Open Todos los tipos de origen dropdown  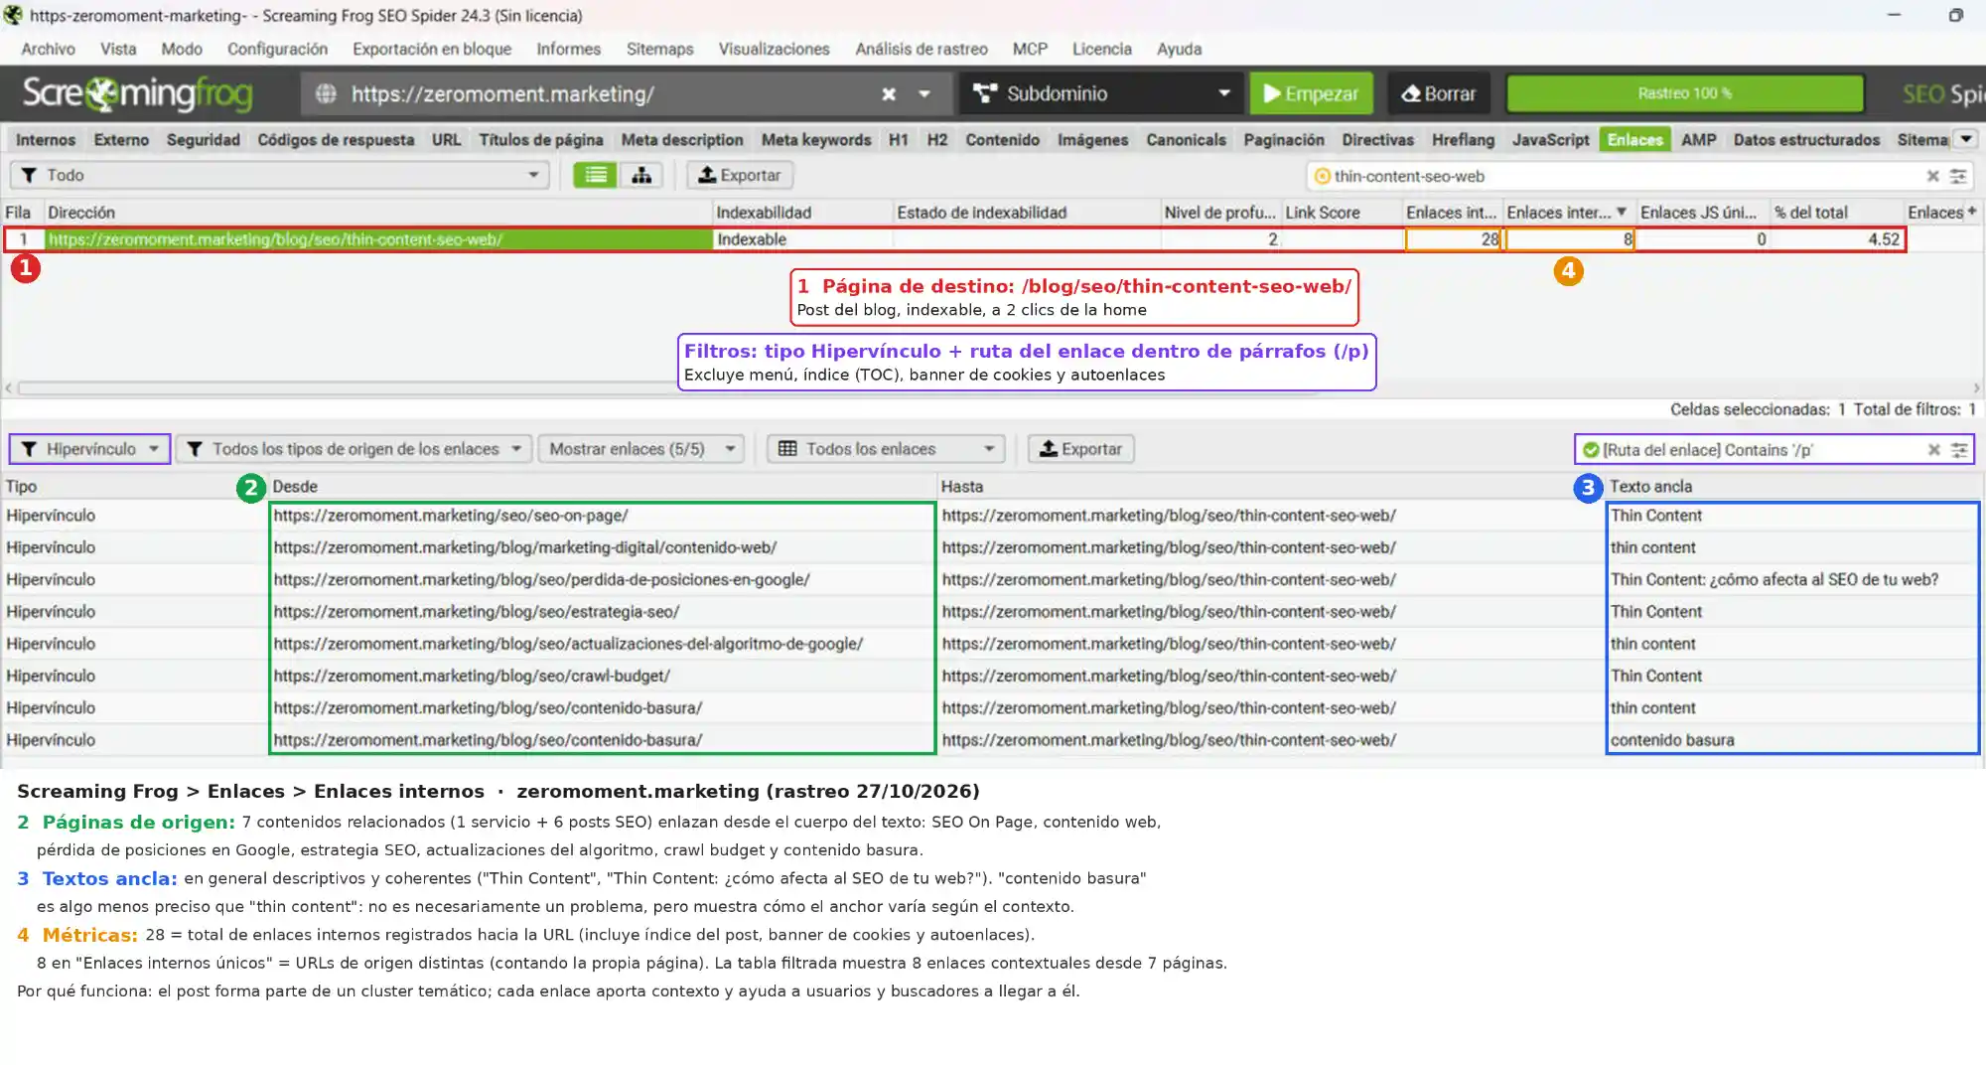tap(355, 449)
